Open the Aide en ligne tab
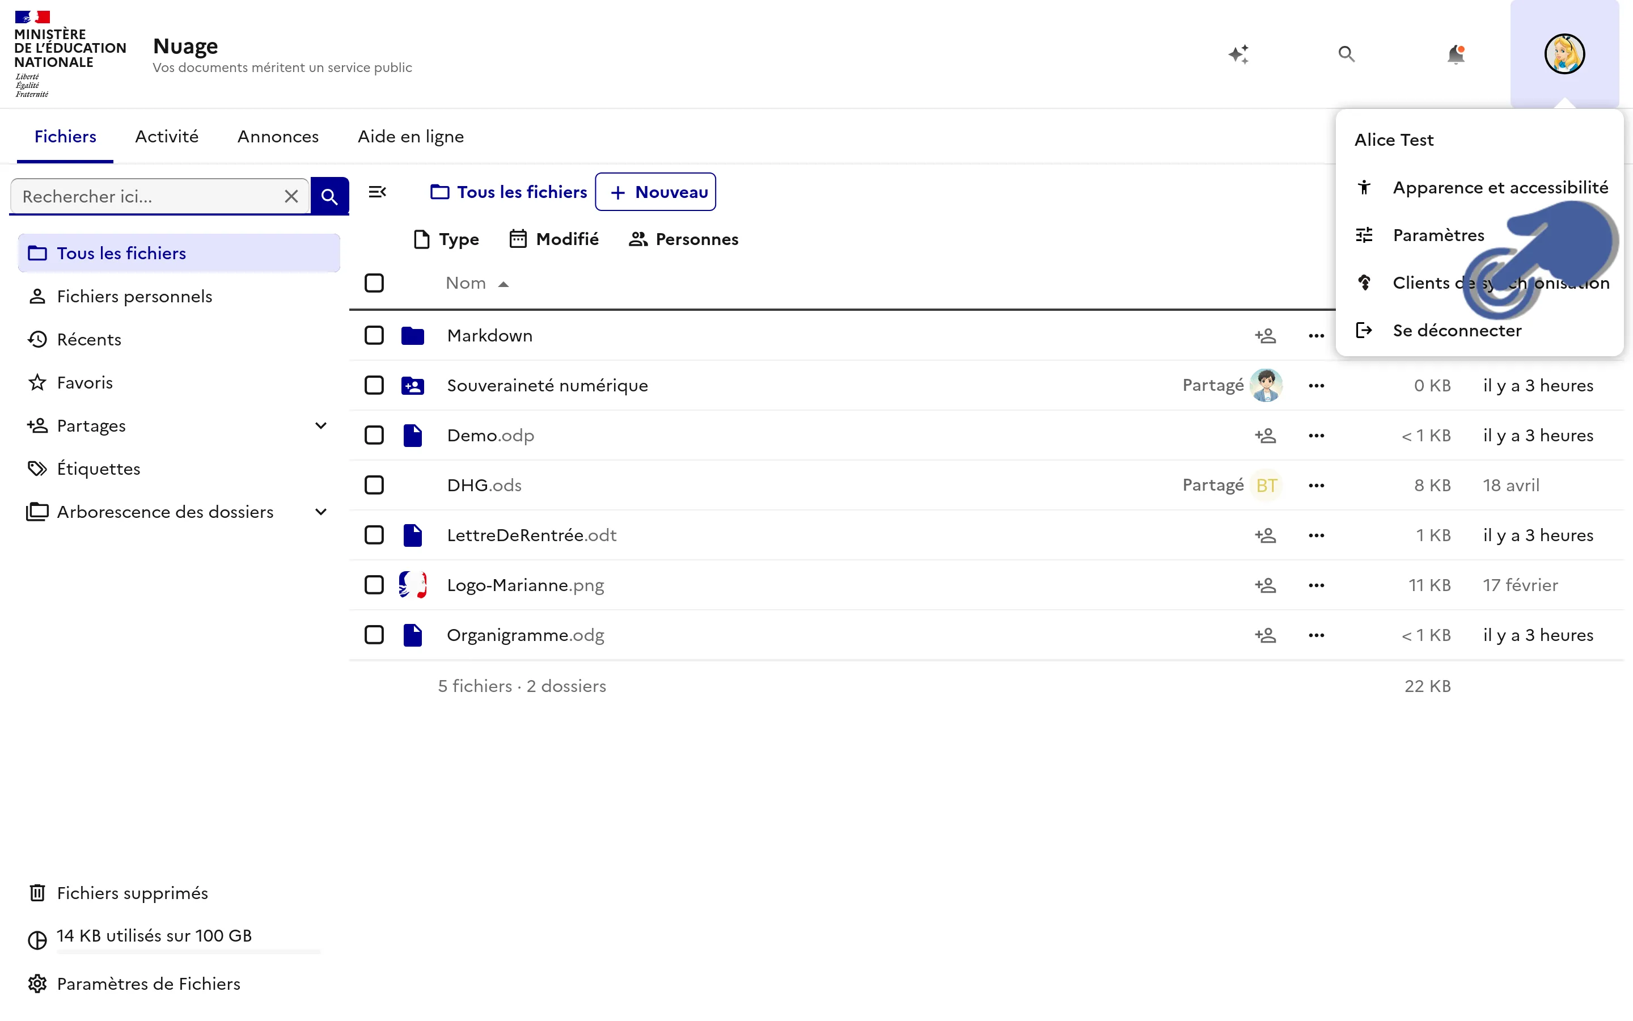The width and height of the screenshot is (1633, 1021). click(x=411, y=136)
